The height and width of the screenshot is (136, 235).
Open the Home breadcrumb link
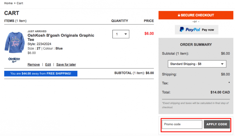click(8, 3)
